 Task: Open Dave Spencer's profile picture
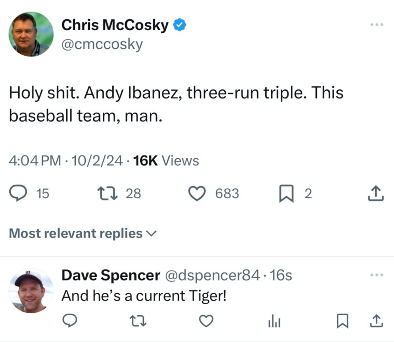pos(31,290)
